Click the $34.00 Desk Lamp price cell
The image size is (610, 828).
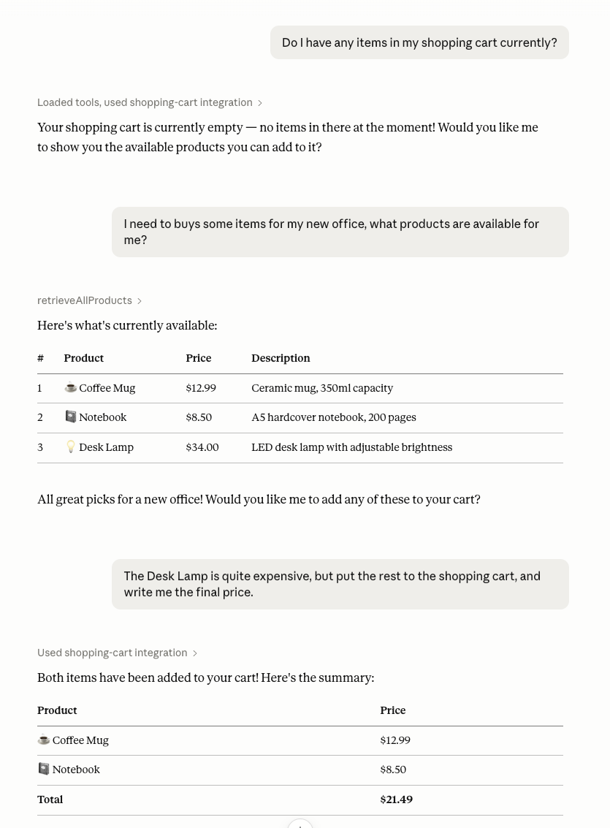[x=202, y=447]
